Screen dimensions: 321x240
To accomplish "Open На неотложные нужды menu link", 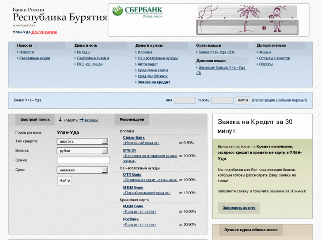I will (158, 58).
